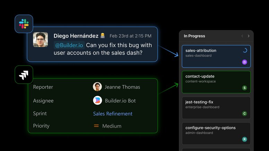Click the green S avatar badge
Image resolution: width=269 pixels, height=151 pixels.
[244, 88]
